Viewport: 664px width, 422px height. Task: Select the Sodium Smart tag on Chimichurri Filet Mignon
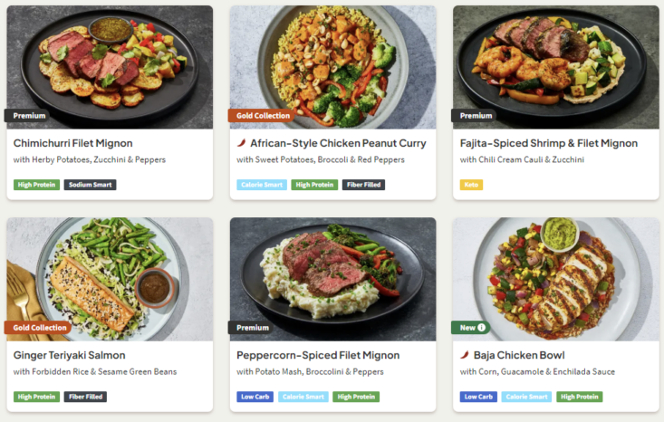[90, 185]
